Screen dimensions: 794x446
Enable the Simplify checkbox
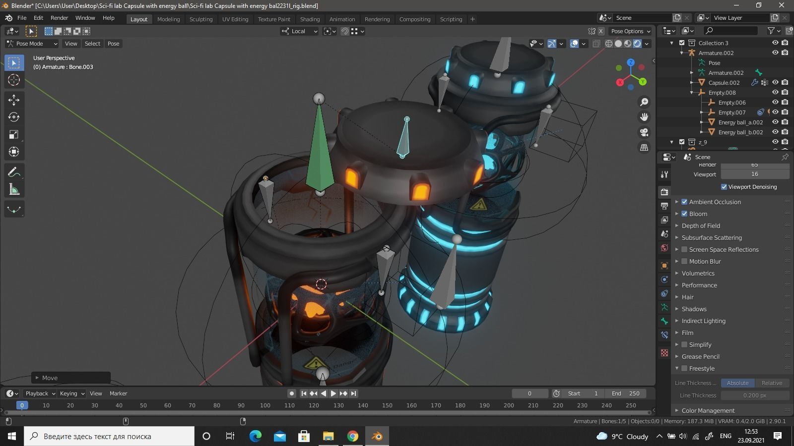(684, 344)
